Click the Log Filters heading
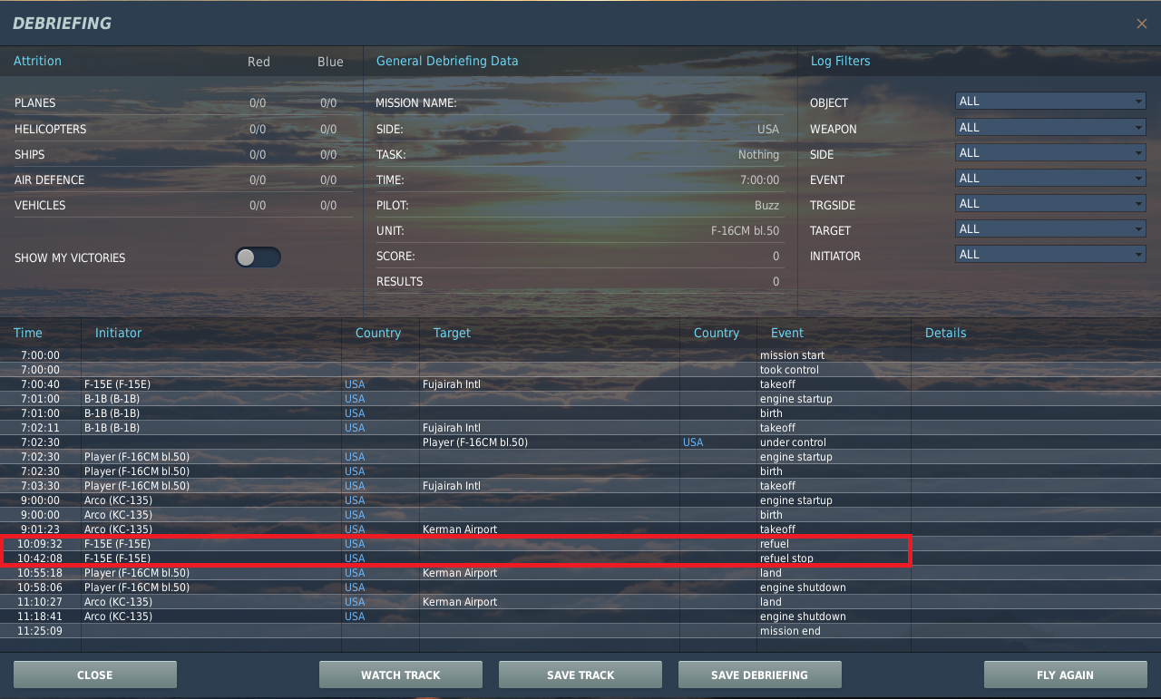 click(x=841, y=61)
